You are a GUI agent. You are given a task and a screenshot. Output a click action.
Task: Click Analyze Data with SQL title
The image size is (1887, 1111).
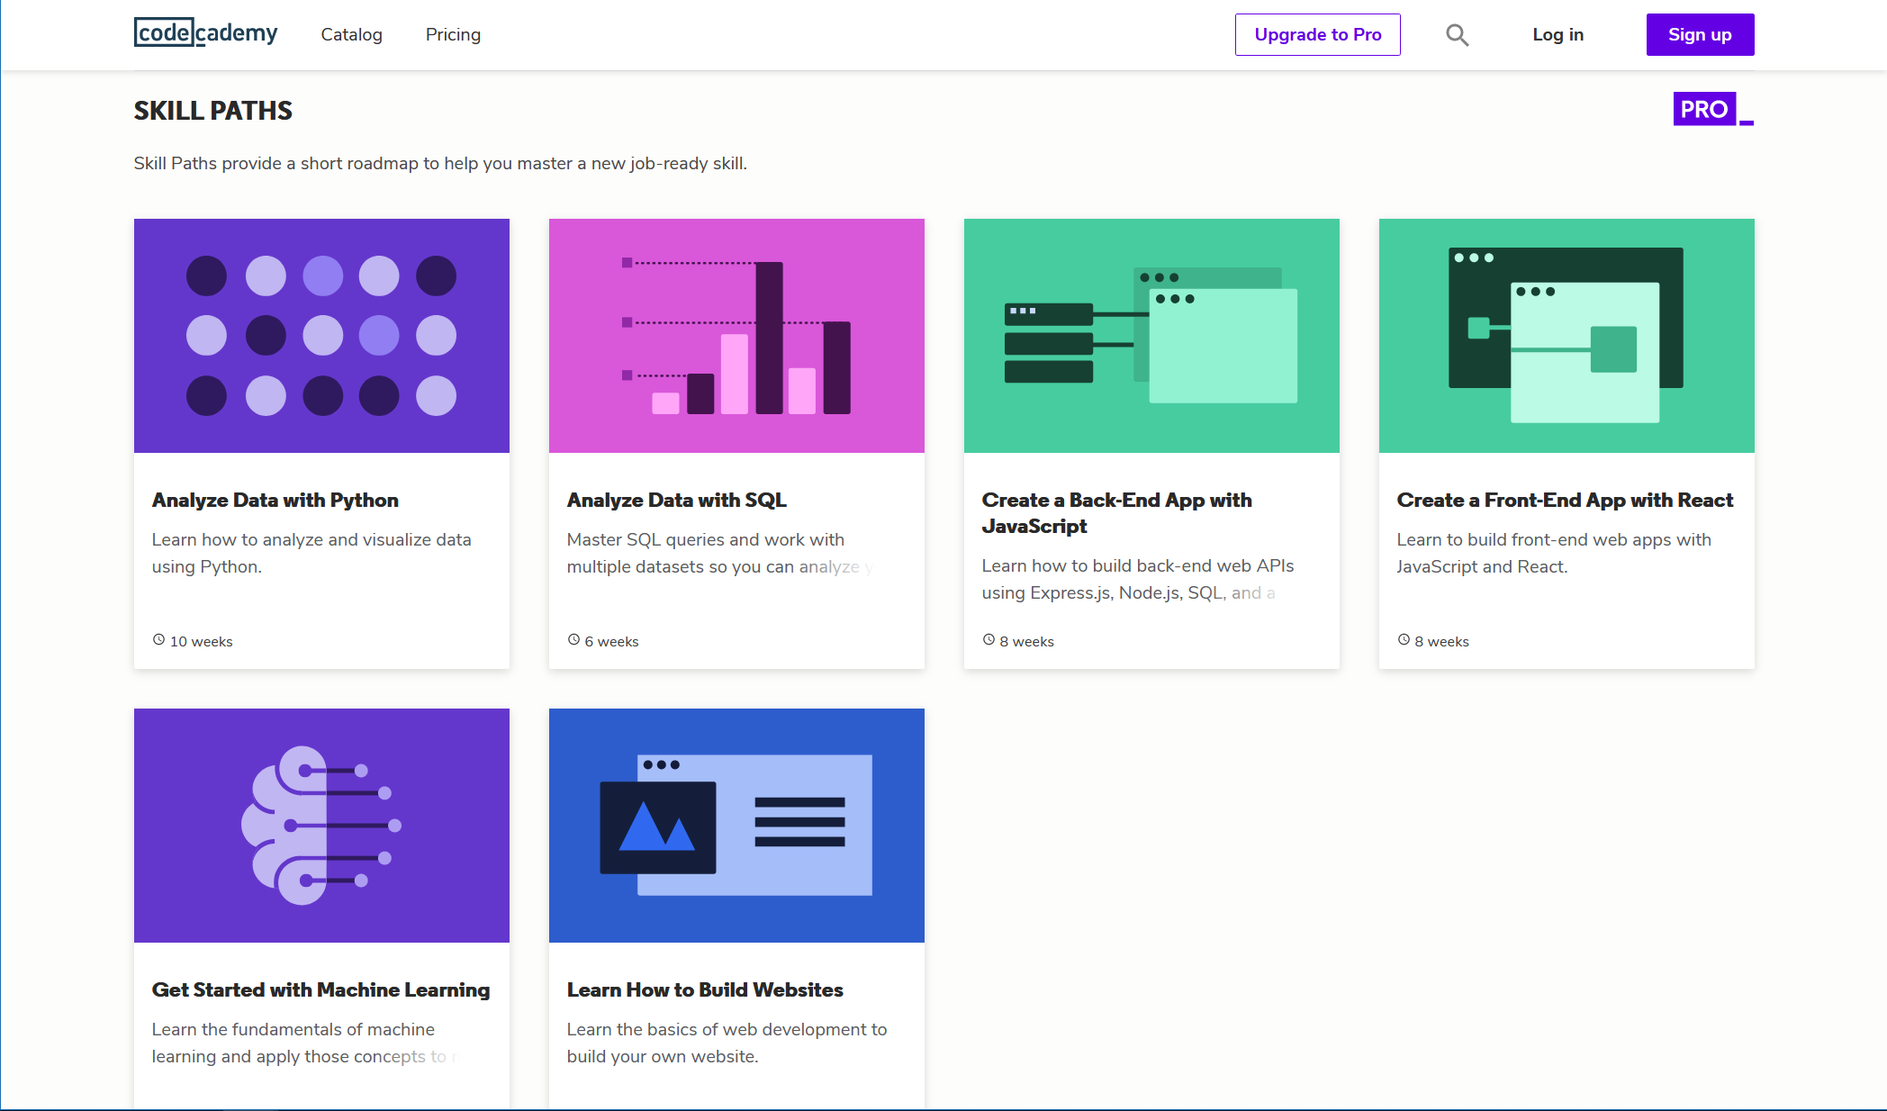pyautogui.click(x=676, y=501)
